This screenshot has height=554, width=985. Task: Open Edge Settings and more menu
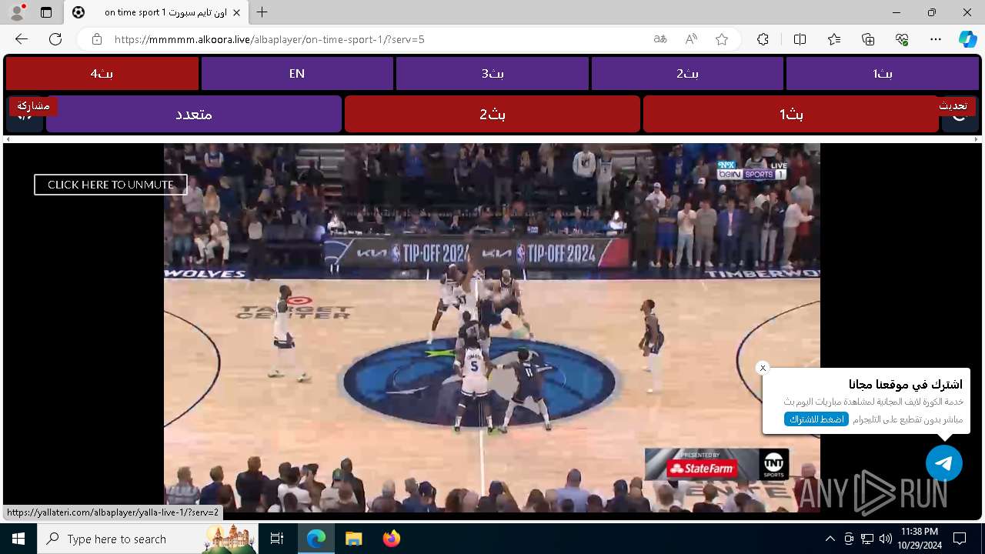click(936, 39)
